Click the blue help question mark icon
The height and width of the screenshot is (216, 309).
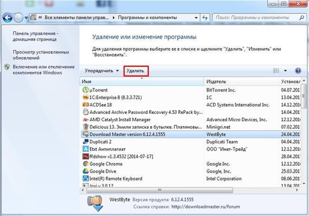click(298, 71)
